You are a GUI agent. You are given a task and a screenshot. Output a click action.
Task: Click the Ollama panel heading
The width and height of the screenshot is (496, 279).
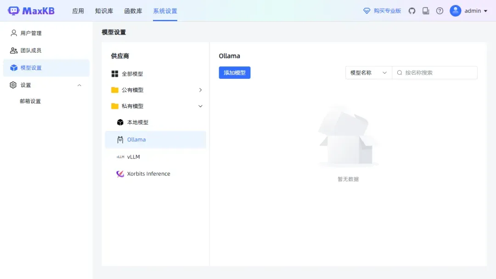click(x=229, y=56)
